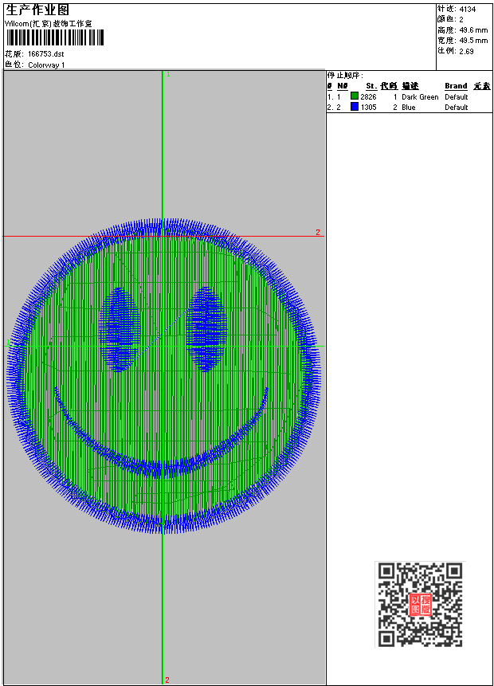Click the red logo inside the QR code
The image size is (494, 686).
click(420, 605)
